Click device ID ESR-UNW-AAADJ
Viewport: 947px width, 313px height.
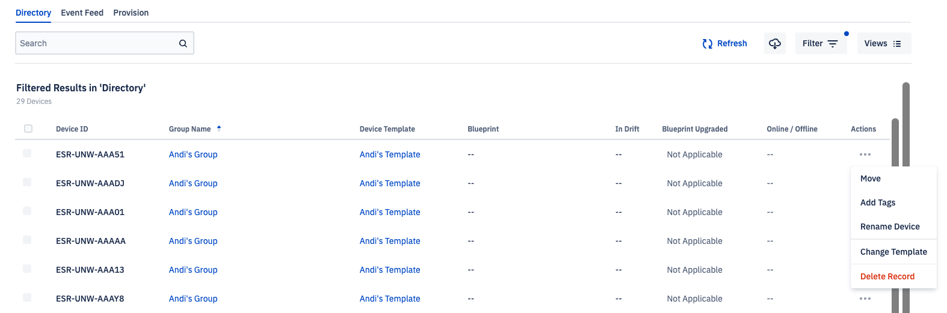[90, 183]
